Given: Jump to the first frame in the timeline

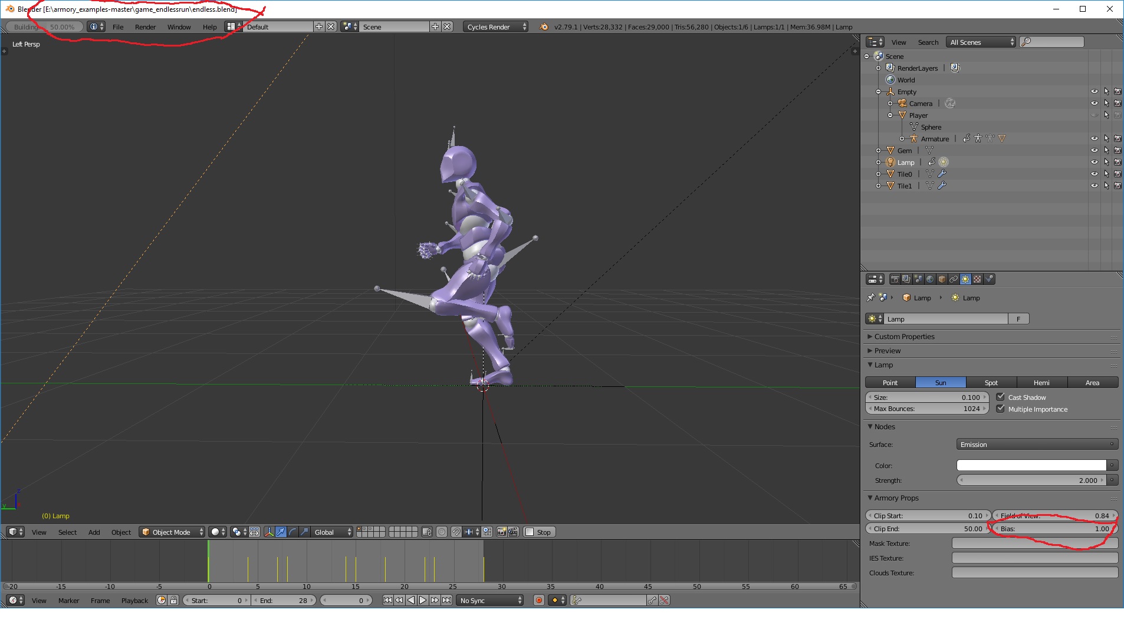Looking at the screenshot, I should (x=387, y=600).
